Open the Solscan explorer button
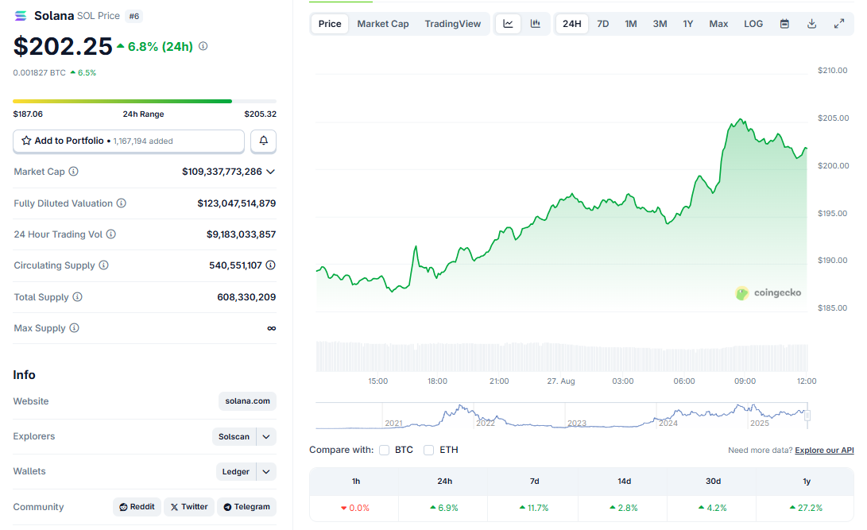The height and width of the screenshot is (530, 867). pyautogui.click(x=234, y=436)
